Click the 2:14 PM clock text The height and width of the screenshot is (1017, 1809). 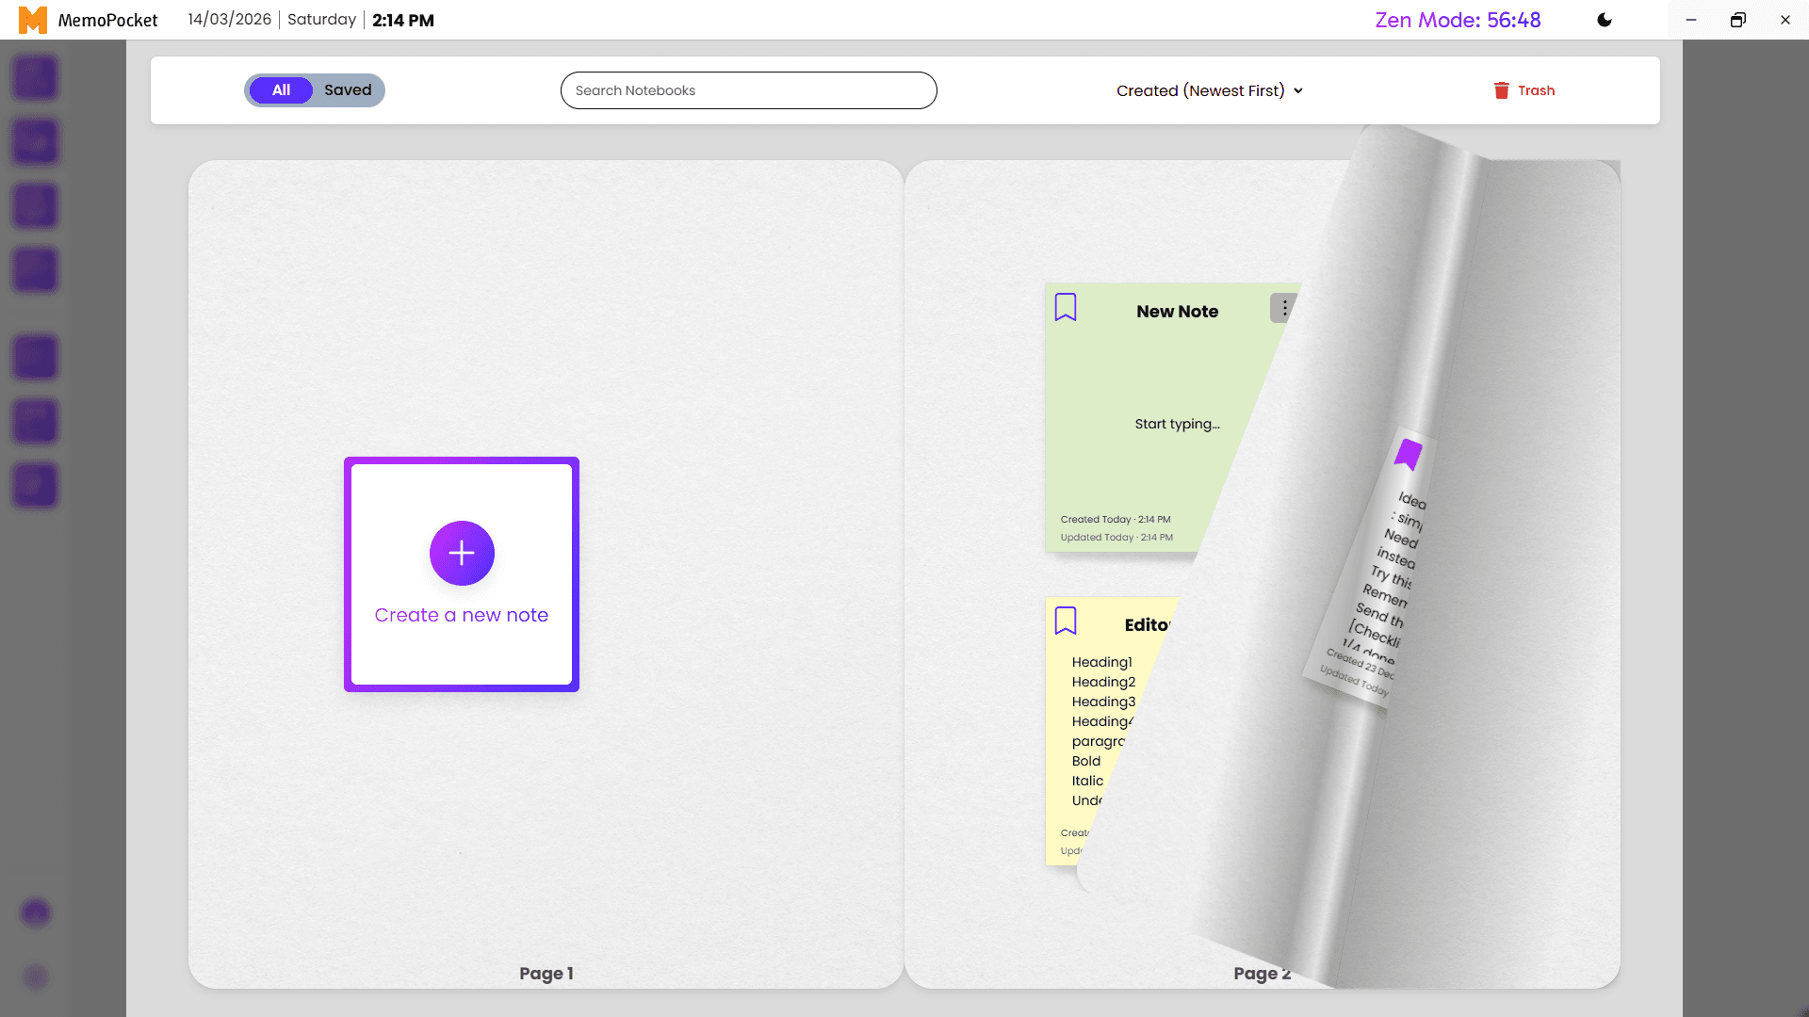403,20
